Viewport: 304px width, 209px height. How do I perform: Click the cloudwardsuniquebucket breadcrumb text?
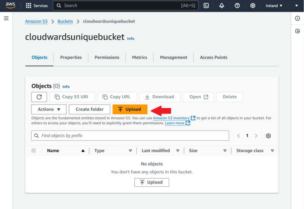point(109,21)
